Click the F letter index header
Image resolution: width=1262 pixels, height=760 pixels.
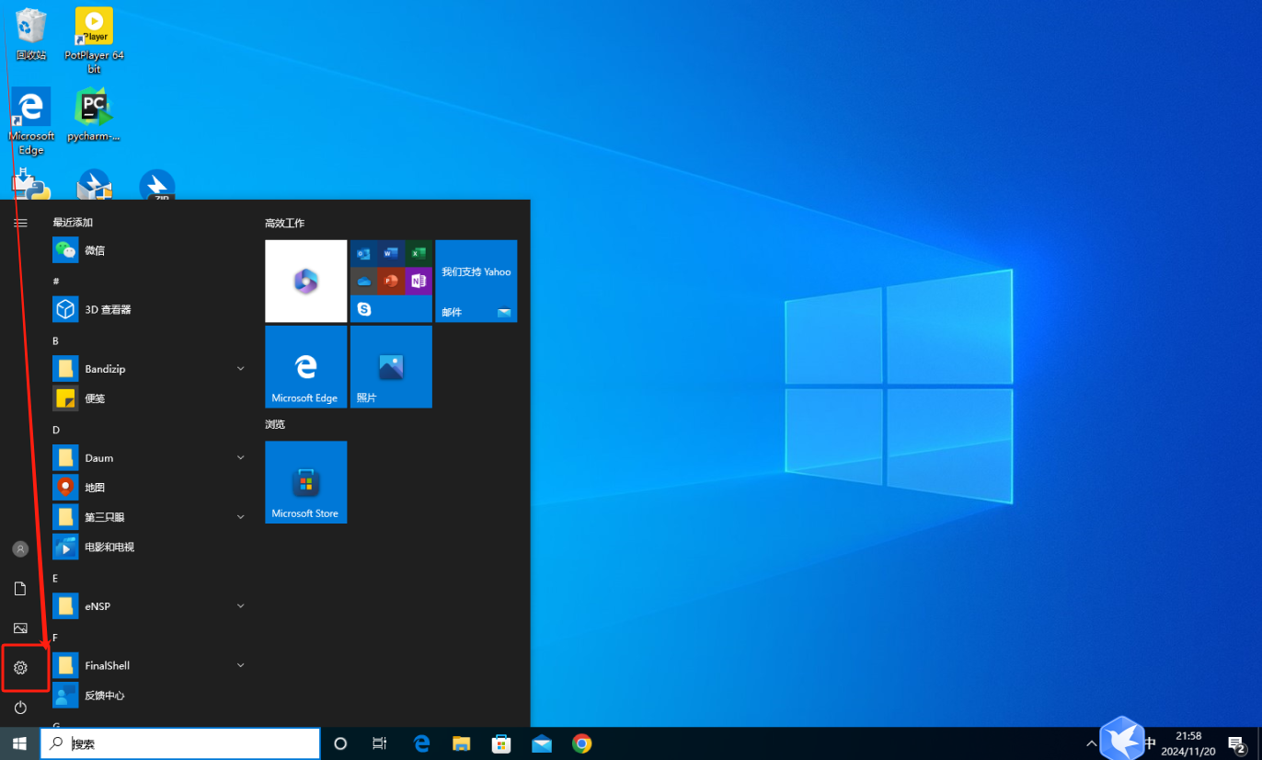(x=55, y=638)
